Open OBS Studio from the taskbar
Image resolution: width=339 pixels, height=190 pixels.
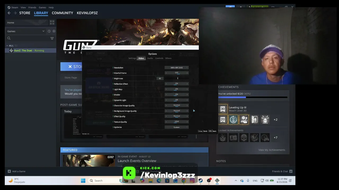click(x=209, y=180)
